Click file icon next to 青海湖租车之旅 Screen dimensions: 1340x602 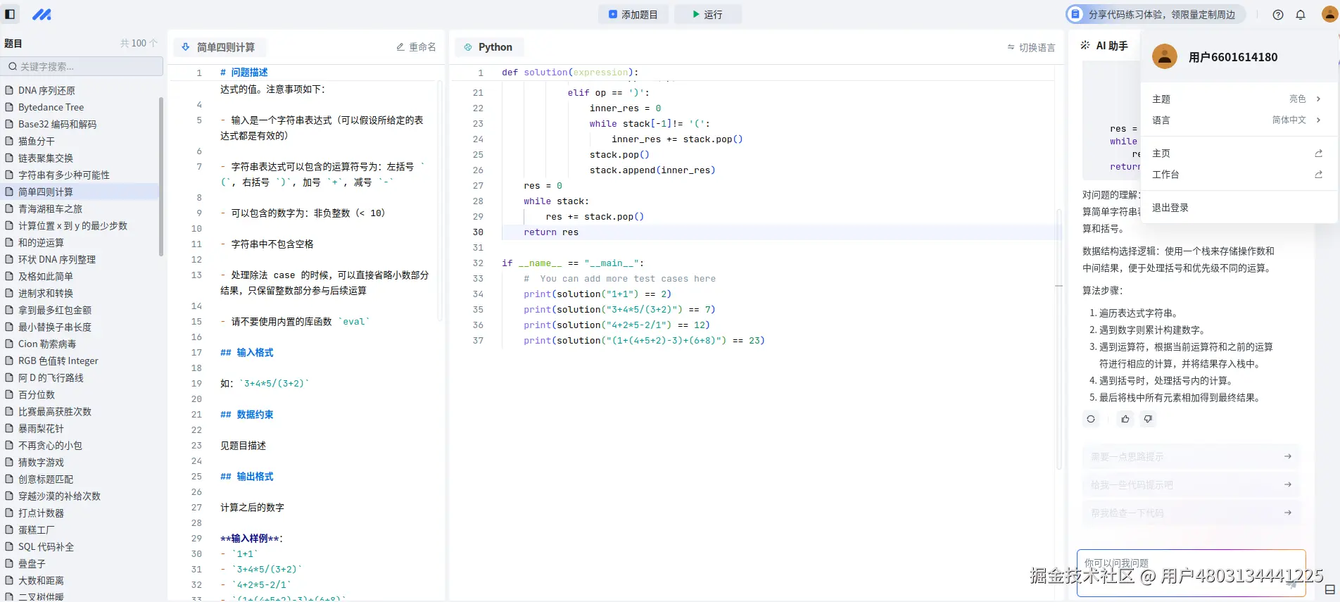click(x=9, y=208)
